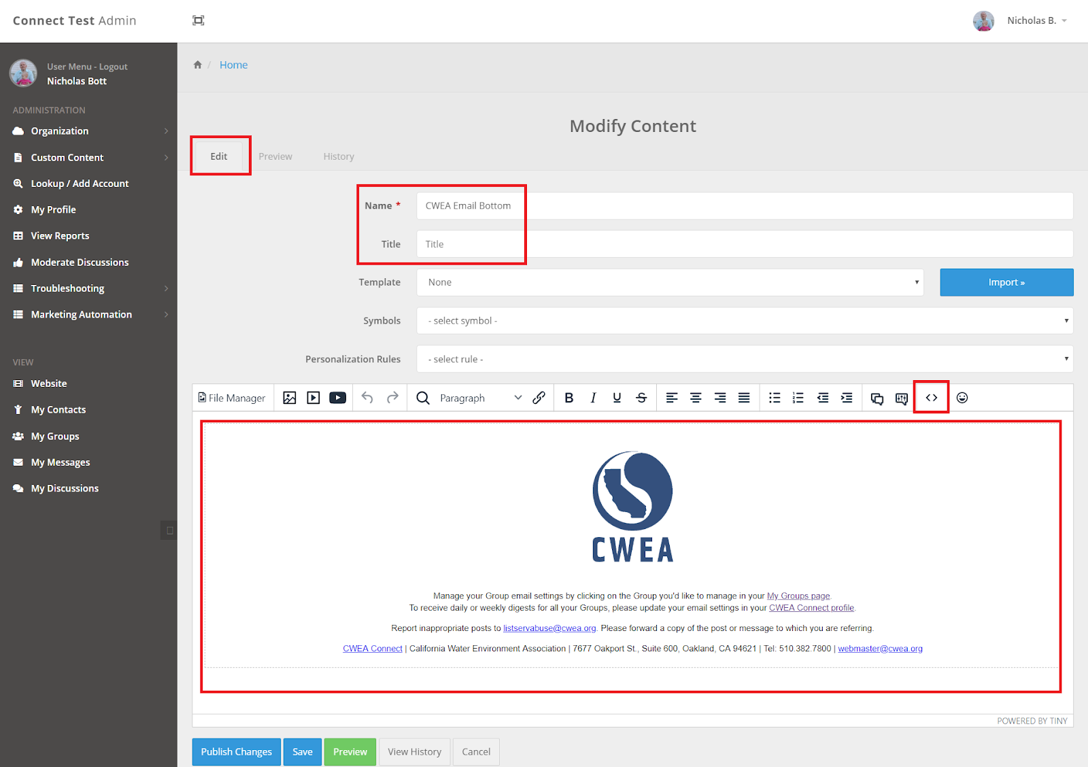Open source code view icon
Viewport: 1088px width, 767px height.
(x=932, y=398)
